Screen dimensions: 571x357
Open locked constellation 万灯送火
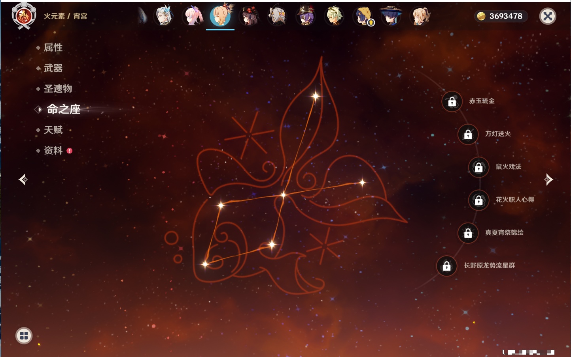coord(468,135)
